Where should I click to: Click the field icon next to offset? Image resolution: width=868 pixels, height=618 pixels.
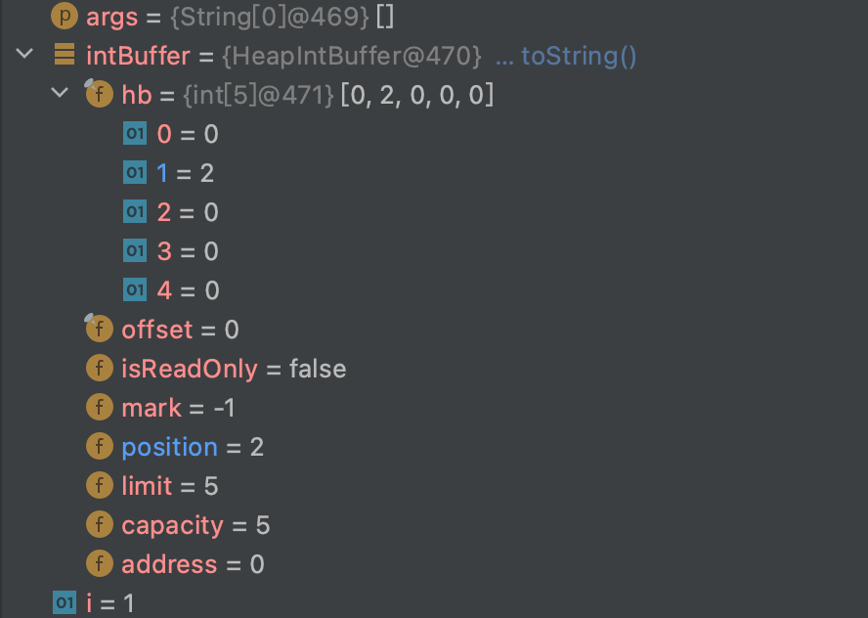click(99, 330)
